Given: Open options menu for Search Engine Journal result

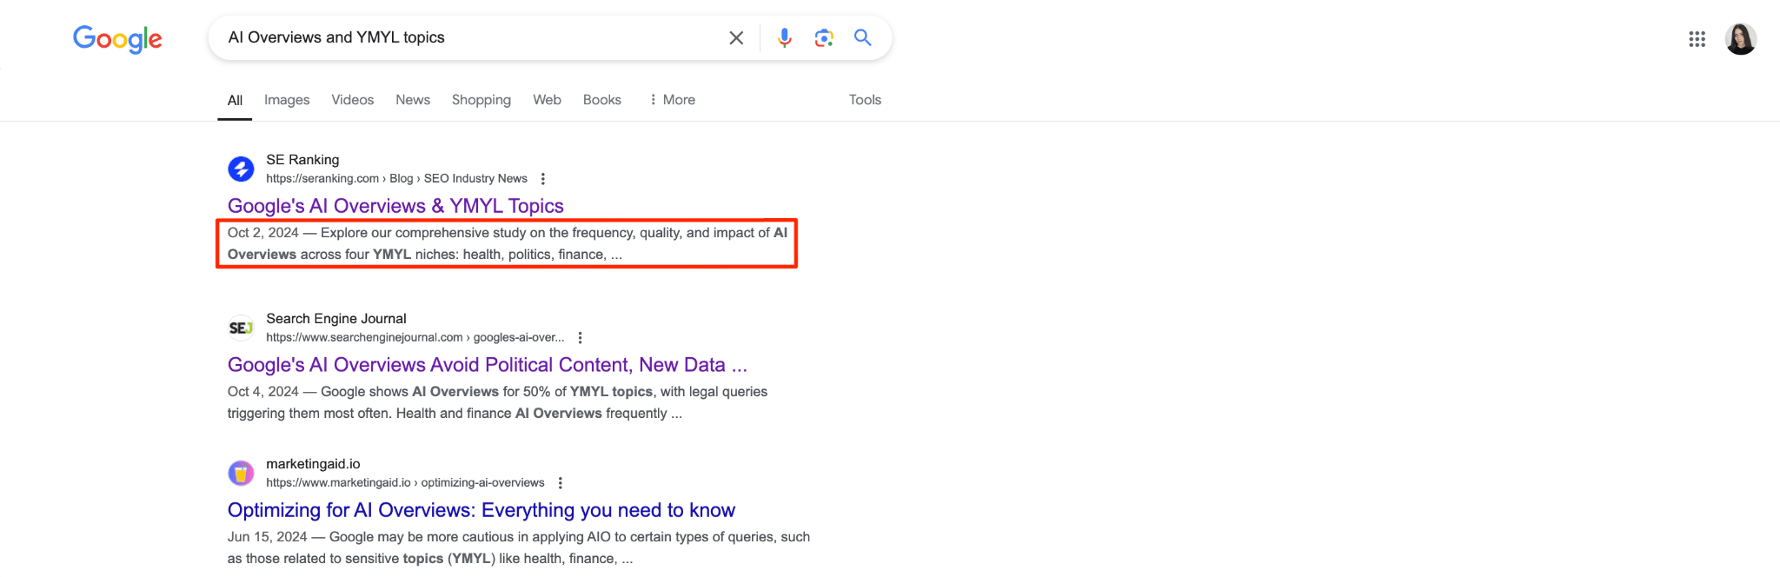Looking at the screenshot, I should 580,338.
